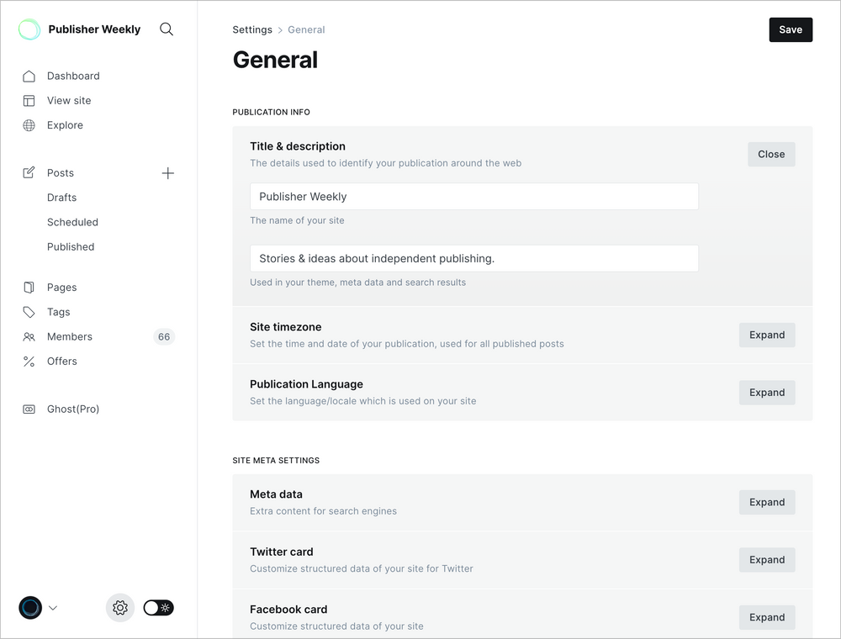Open search with the magnifier icon

click(166, 29)
